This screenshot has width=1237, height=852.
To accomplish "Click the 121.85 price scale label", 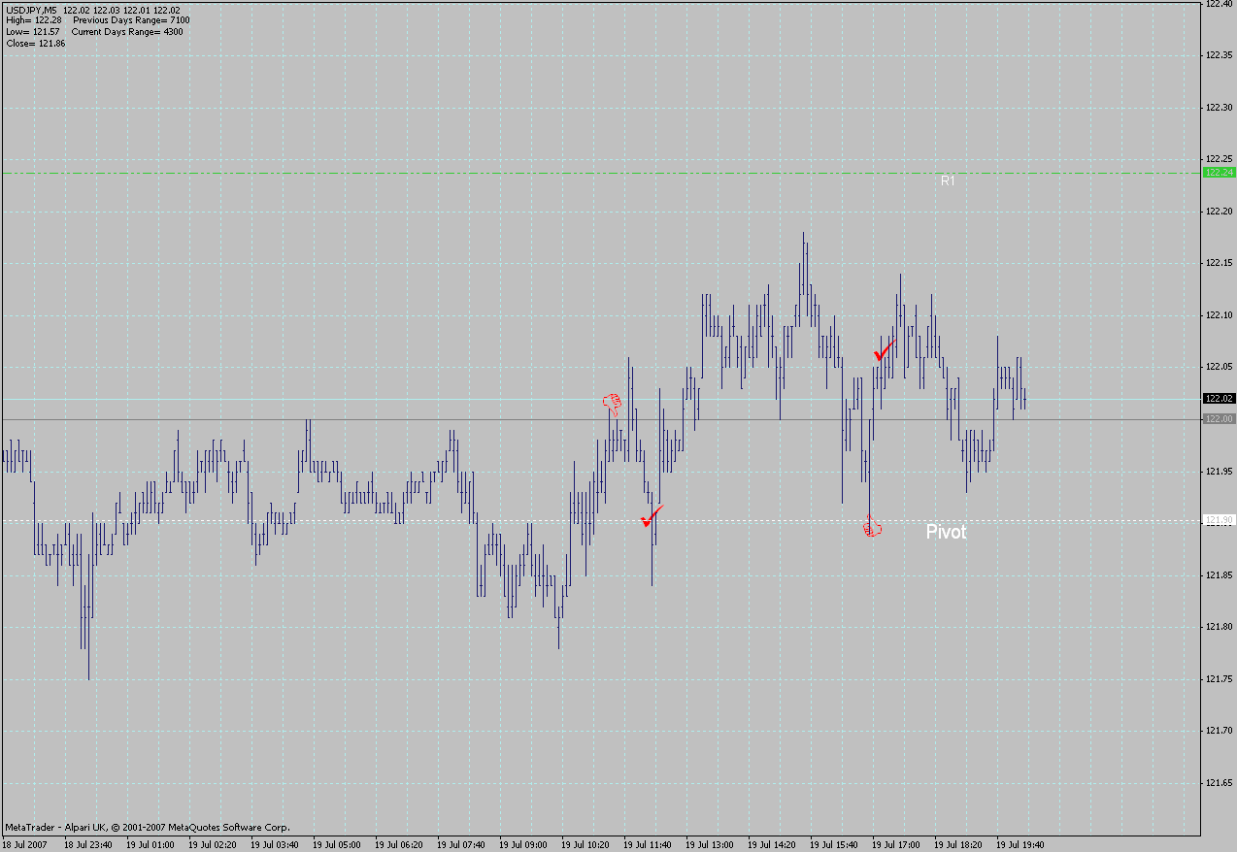I will pos(1220,575).
